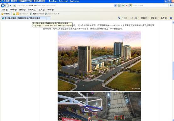
Task: Click the Read Mail icon
Action: (132, 18)
